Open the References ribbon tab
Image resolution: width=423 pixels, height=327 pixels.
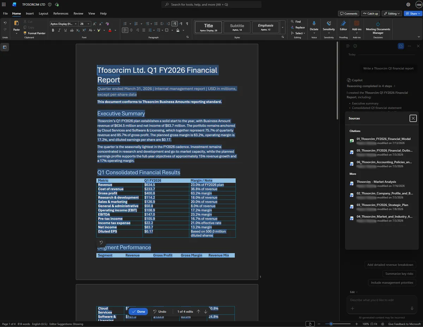[x=61, y=13]
